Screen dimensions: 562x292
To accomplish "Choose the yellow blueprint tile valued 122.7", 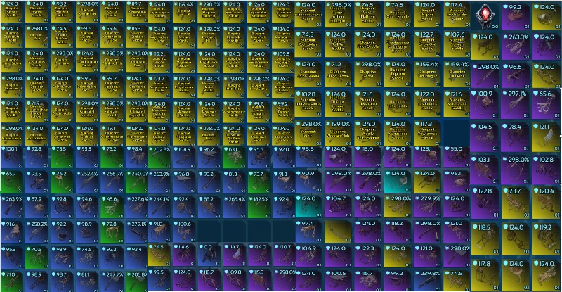I will (x=427, y=44).
